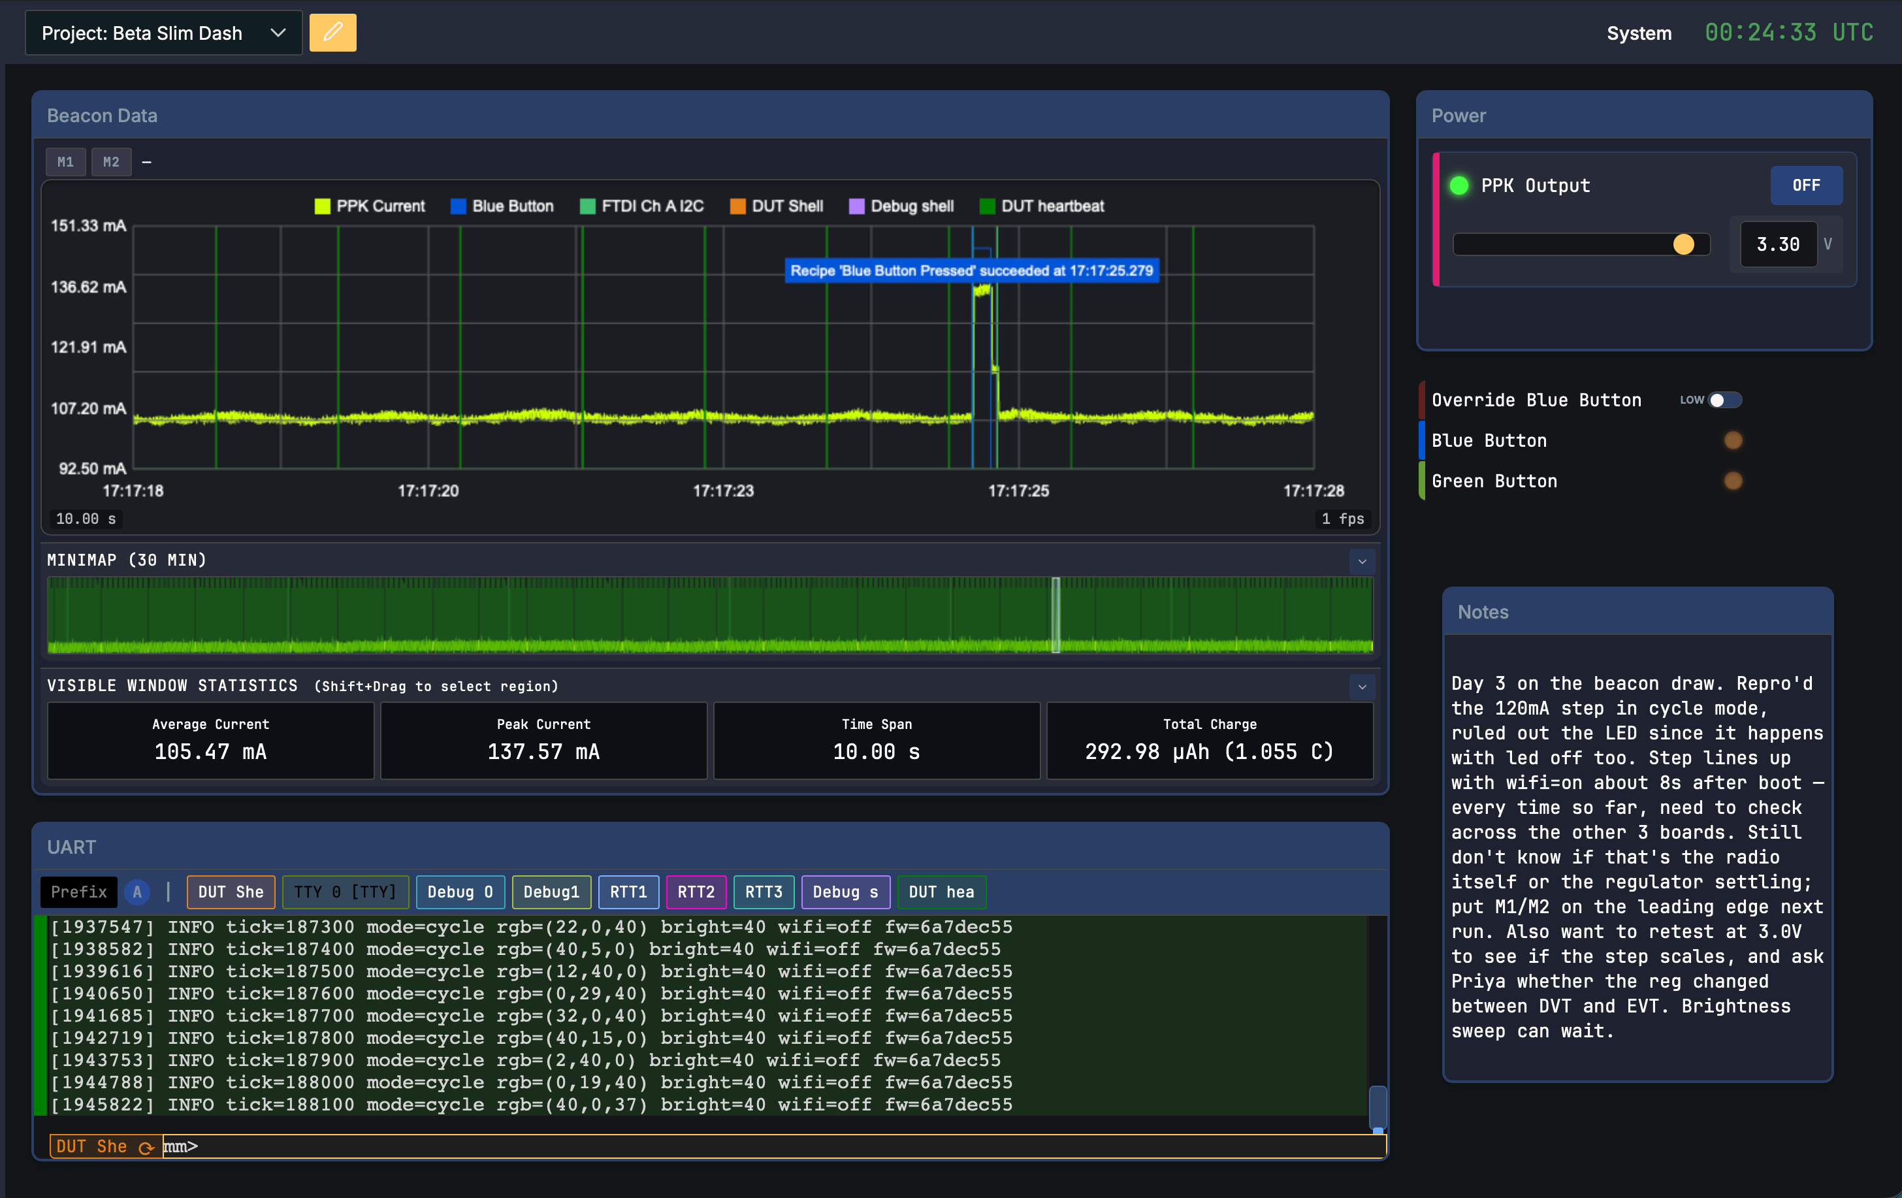
Task: Switch to the RTT2 tab
Action: (x=696, y=892)
